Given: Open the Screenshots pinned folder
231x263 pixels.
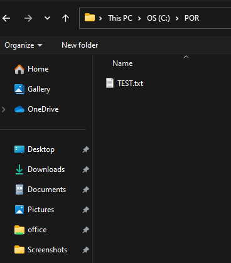Looking at the screenshot, I should [x=48, y=250].
